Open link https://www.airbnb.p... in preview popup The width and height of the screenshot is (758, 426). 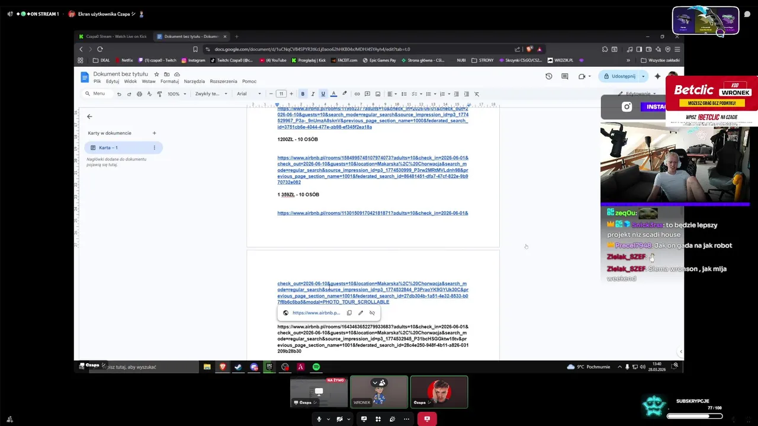pos(316,313)
